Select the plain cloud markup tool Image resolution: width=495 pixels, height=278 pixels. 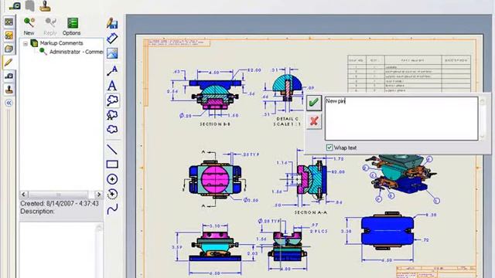112,129
